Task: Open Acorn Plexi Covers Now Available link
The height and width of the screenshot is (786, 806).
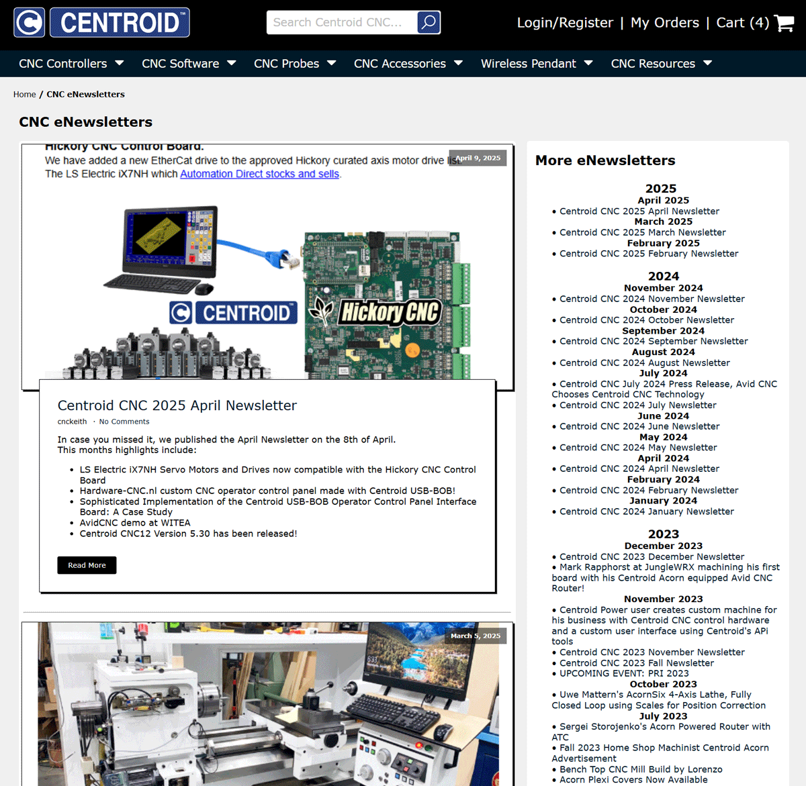Action: (633, 780)
